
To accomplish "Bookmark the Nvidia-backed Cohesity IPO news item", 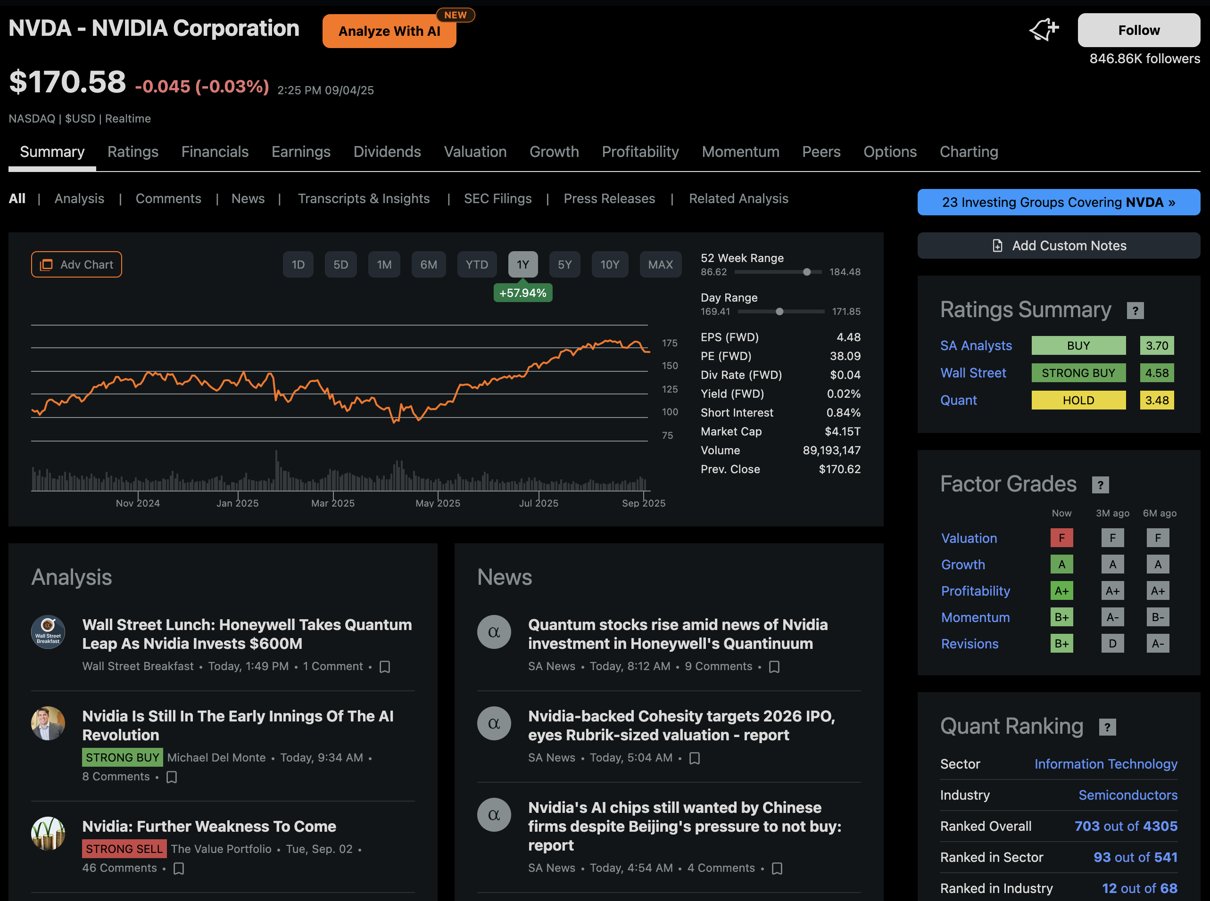I will [x=694, y=758].
